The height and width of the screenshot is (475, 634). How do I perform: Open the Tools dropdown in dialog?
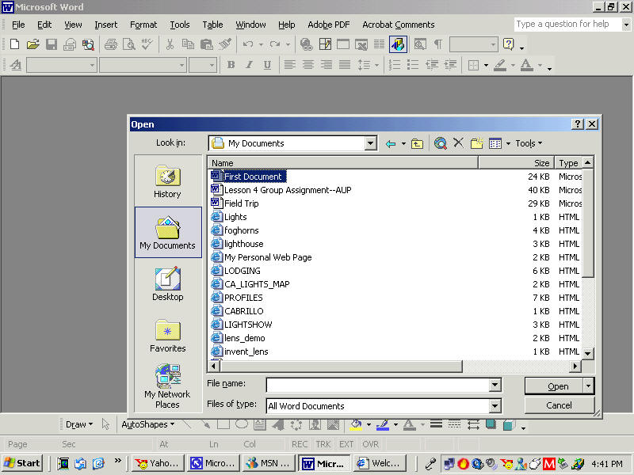(x=528, y=143)
